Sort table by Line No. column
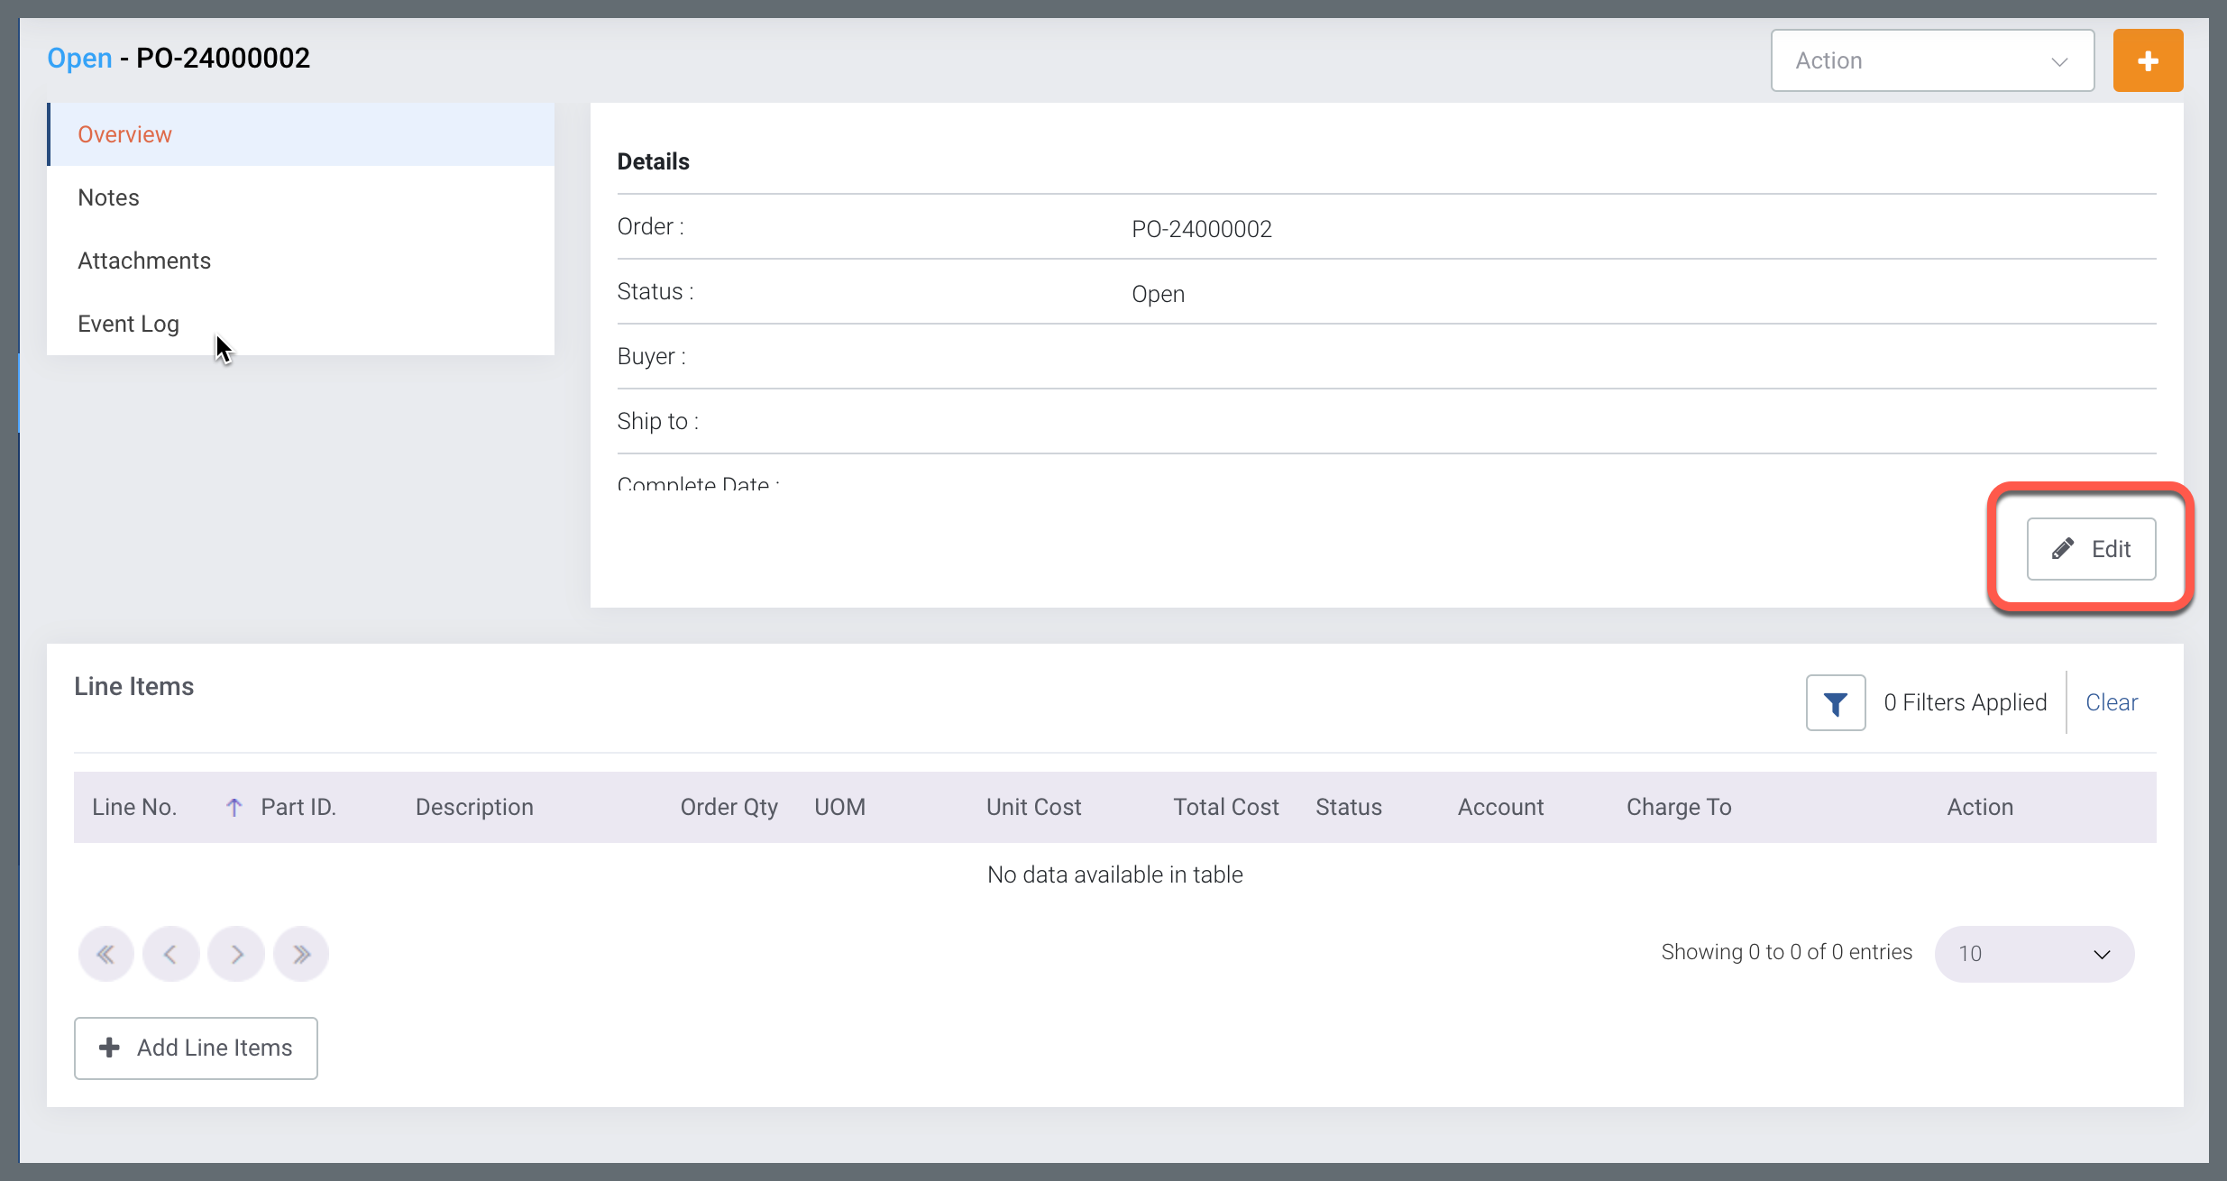Screen dimensions: 2227x1181 point(134,807)
